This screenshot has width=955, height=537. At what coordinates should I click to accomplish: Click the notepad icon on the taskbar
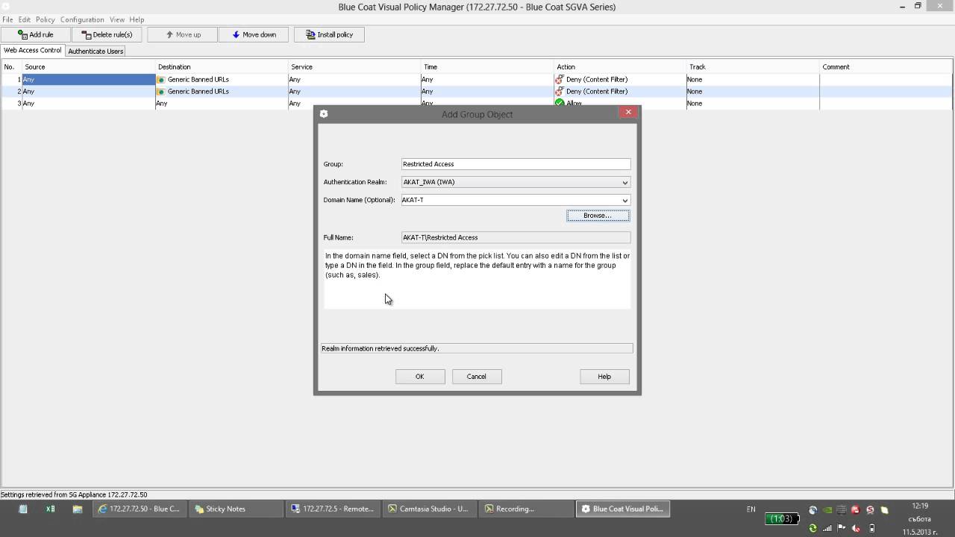pos(23,509)
